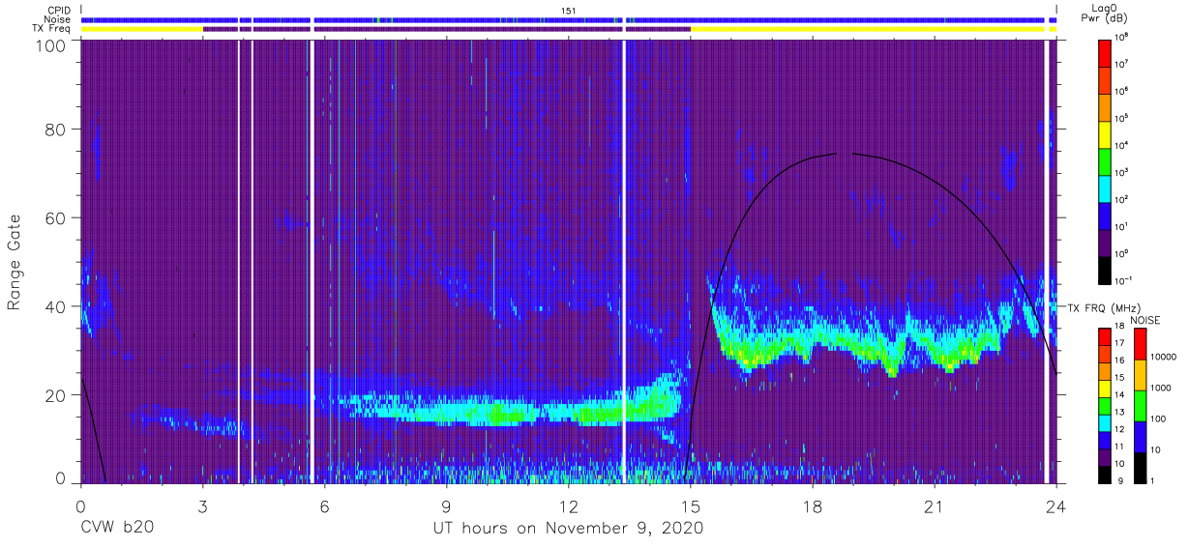Click the blue 11-12 MHz segment of TX FRQ colorbar
Viewport: 1188px width, 548px height.
pyautogui.click(x=1105, y=440)
